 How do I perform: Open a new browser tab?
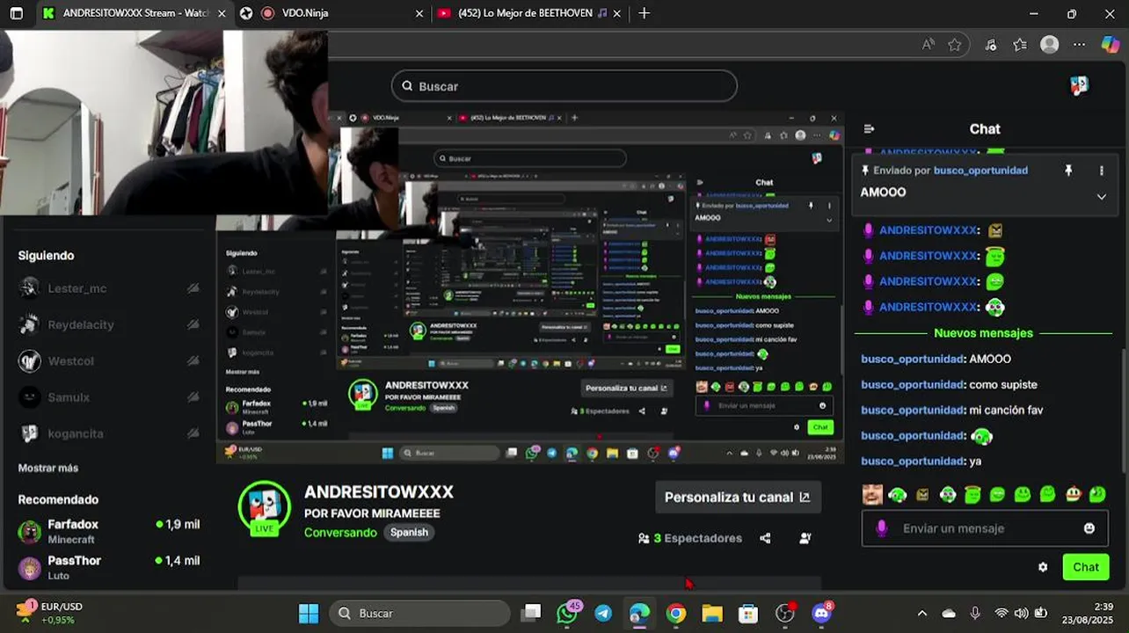[x=645, y=13]
